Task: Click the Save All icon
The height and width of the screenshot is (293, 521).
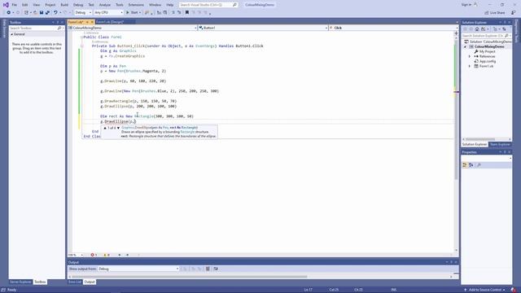Action: pyautogui.click(x=47, y=12)
